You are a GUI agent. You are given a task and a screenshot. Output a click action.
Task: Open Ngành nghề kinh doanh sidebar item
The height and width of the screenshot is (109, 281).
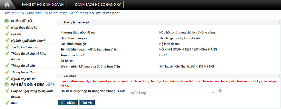[x=28, y=41]
